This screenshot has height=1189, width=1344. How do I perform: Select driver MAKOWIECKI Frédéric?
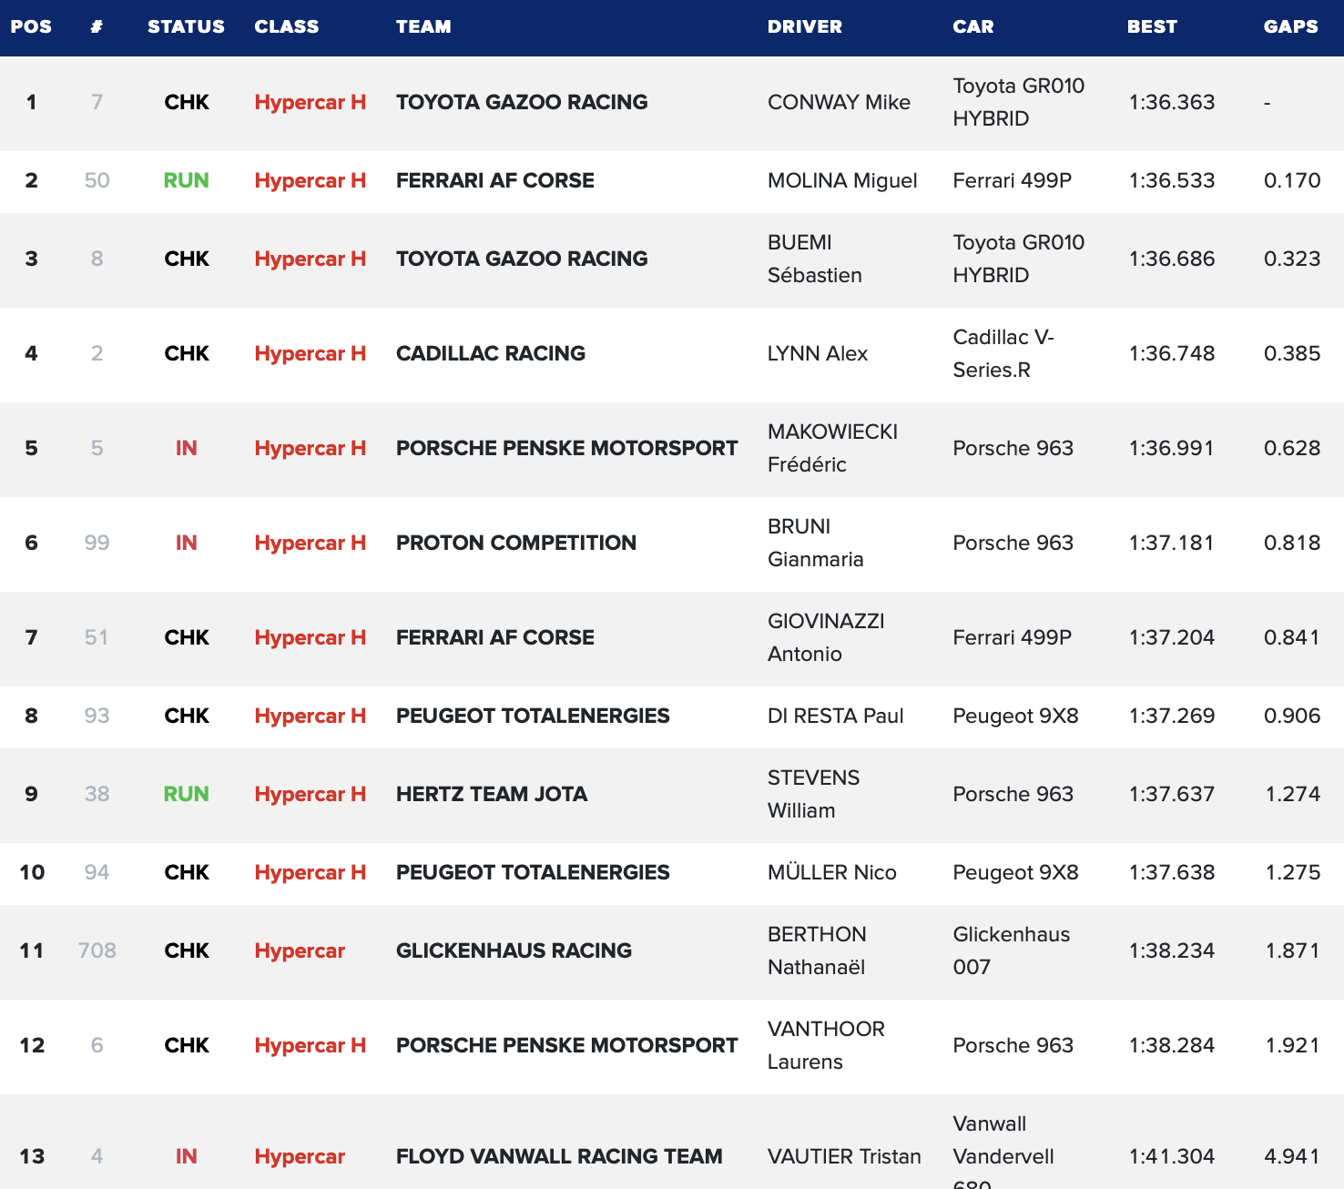832,448
